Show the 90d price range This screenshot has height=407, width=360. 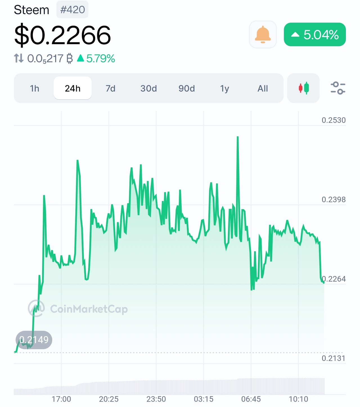[x=186, y=88]
